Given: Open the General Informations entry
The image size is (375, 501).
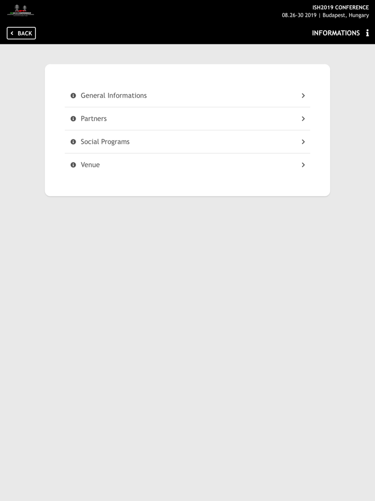Looking at the screenshot, I should [x=114, y=95].
